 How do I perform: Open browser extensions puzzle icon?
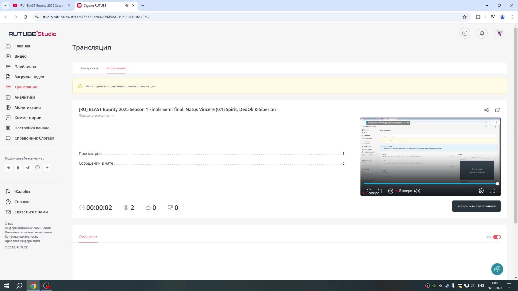(478, 17)
